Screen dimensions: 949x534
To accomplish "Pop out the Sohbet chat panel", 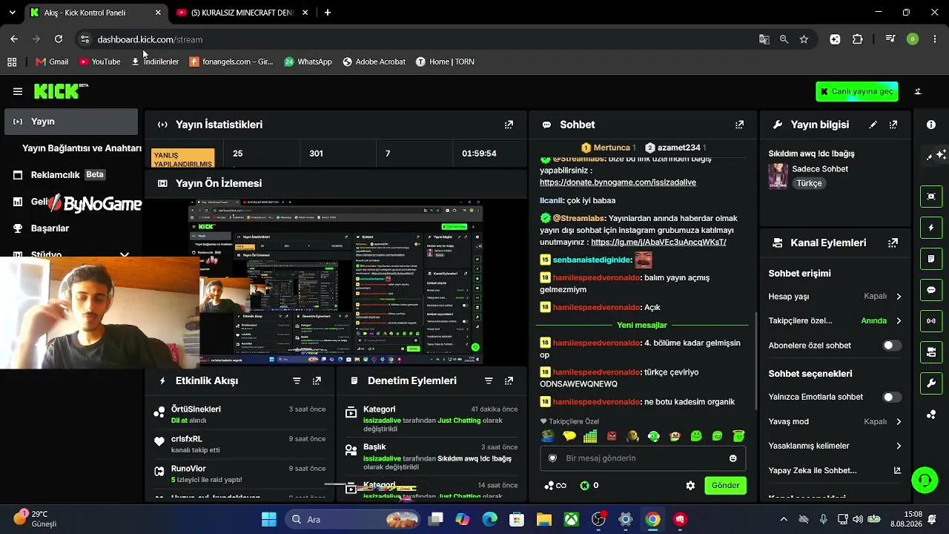I will [x=739, y=125].
